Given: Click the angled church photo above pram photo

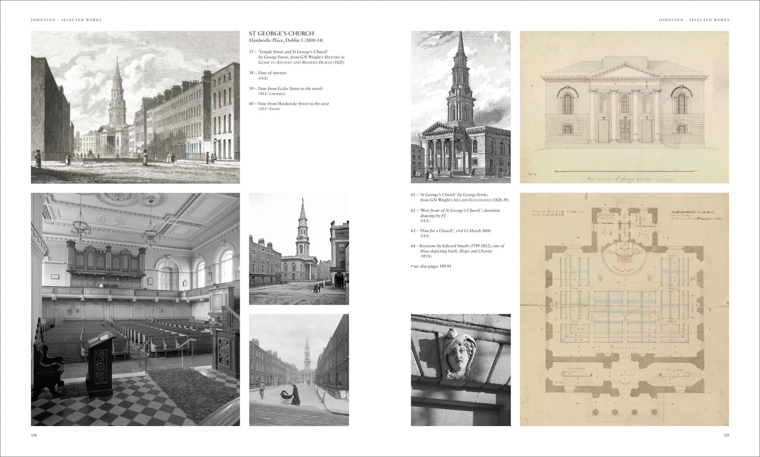Looking at the screenshot, I should click(299, 248).
